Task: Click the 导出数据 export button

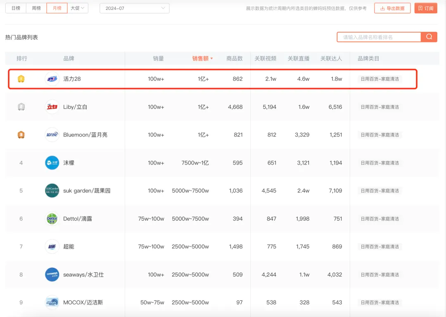Action: point(392,8)
